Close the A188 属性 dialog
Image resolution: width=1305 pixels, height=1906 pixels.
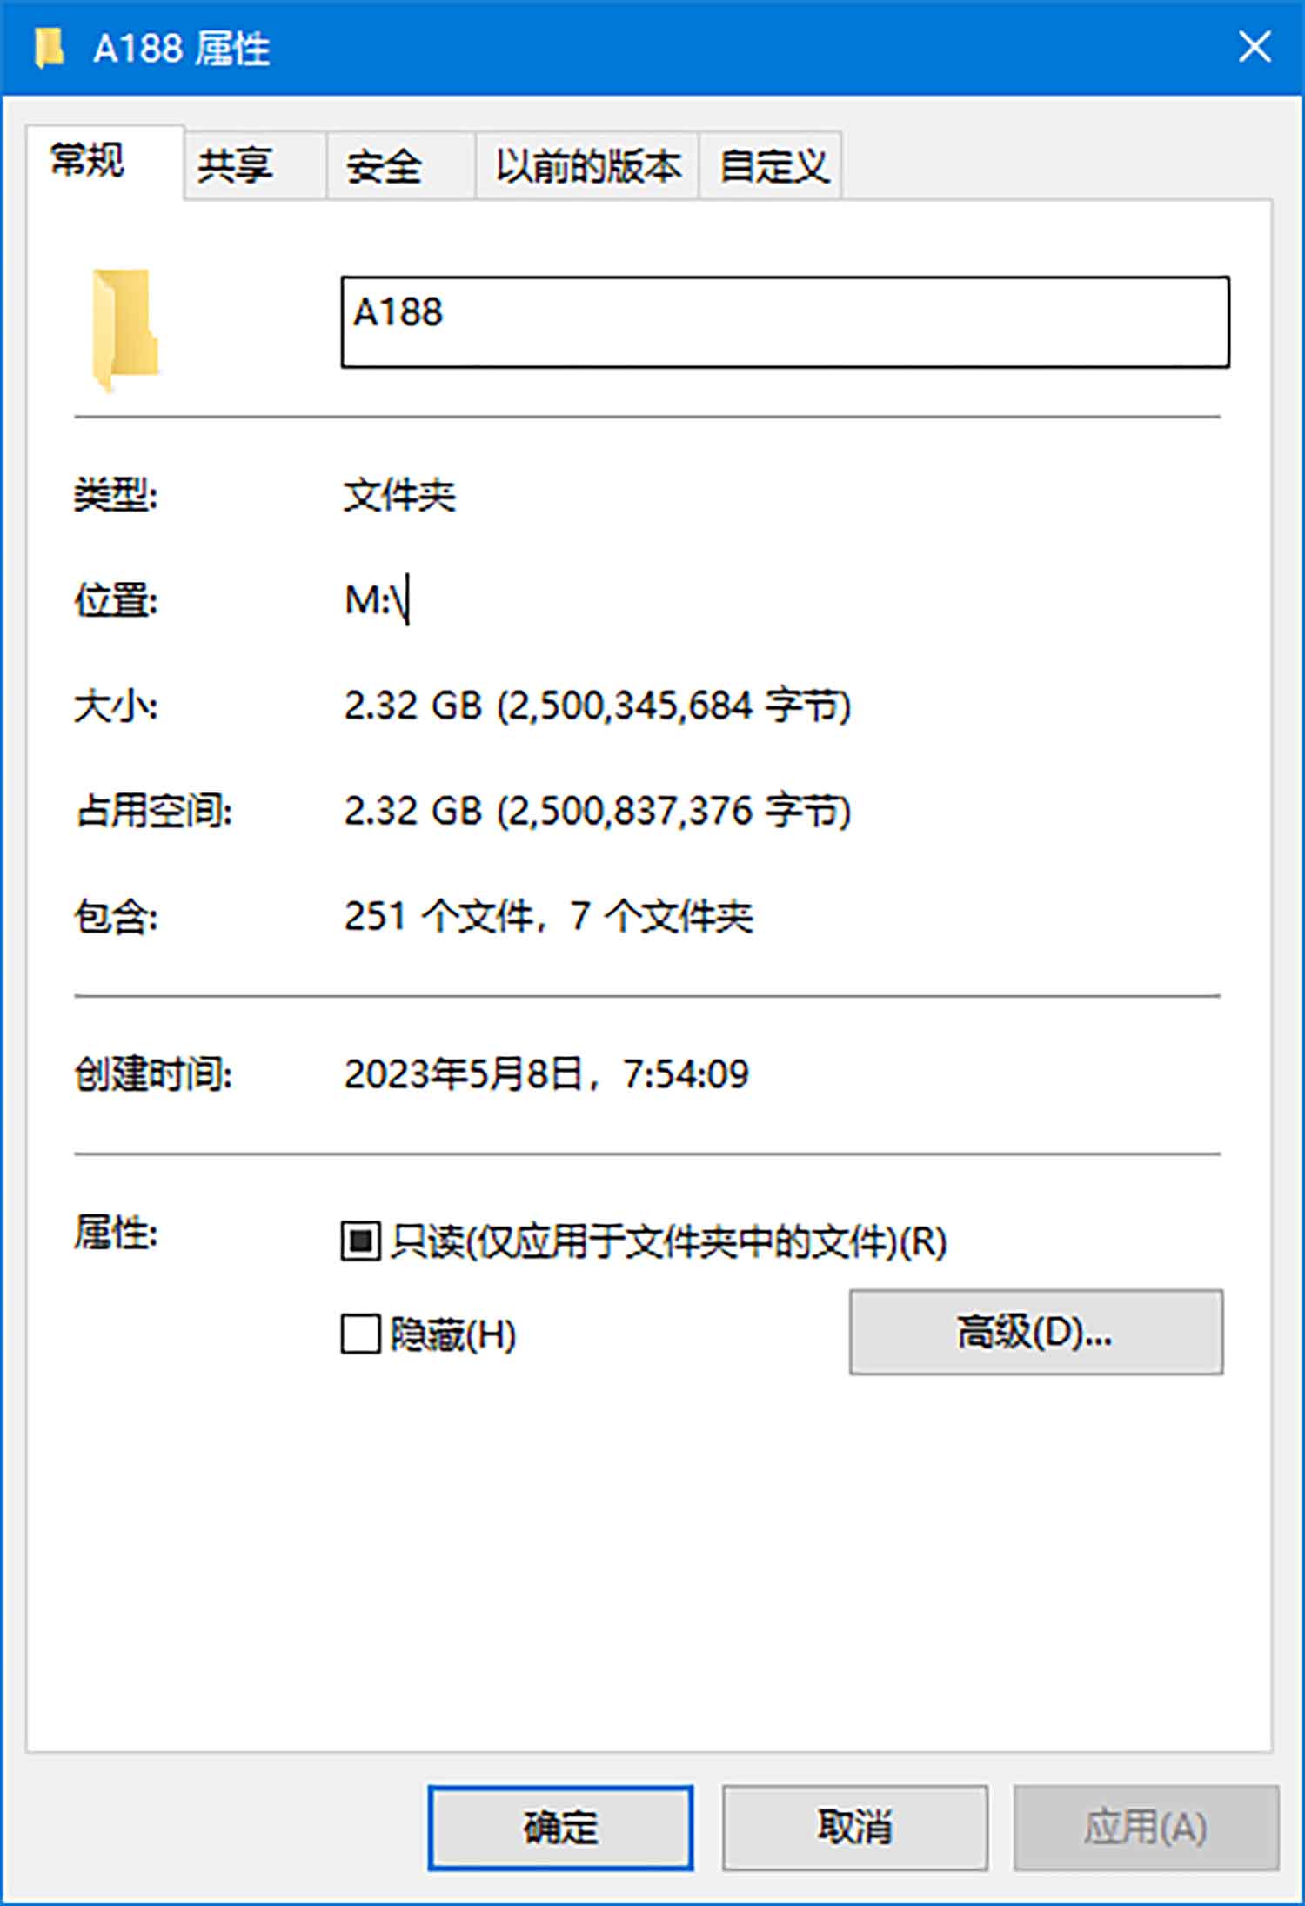click(x=1255, y=47)
